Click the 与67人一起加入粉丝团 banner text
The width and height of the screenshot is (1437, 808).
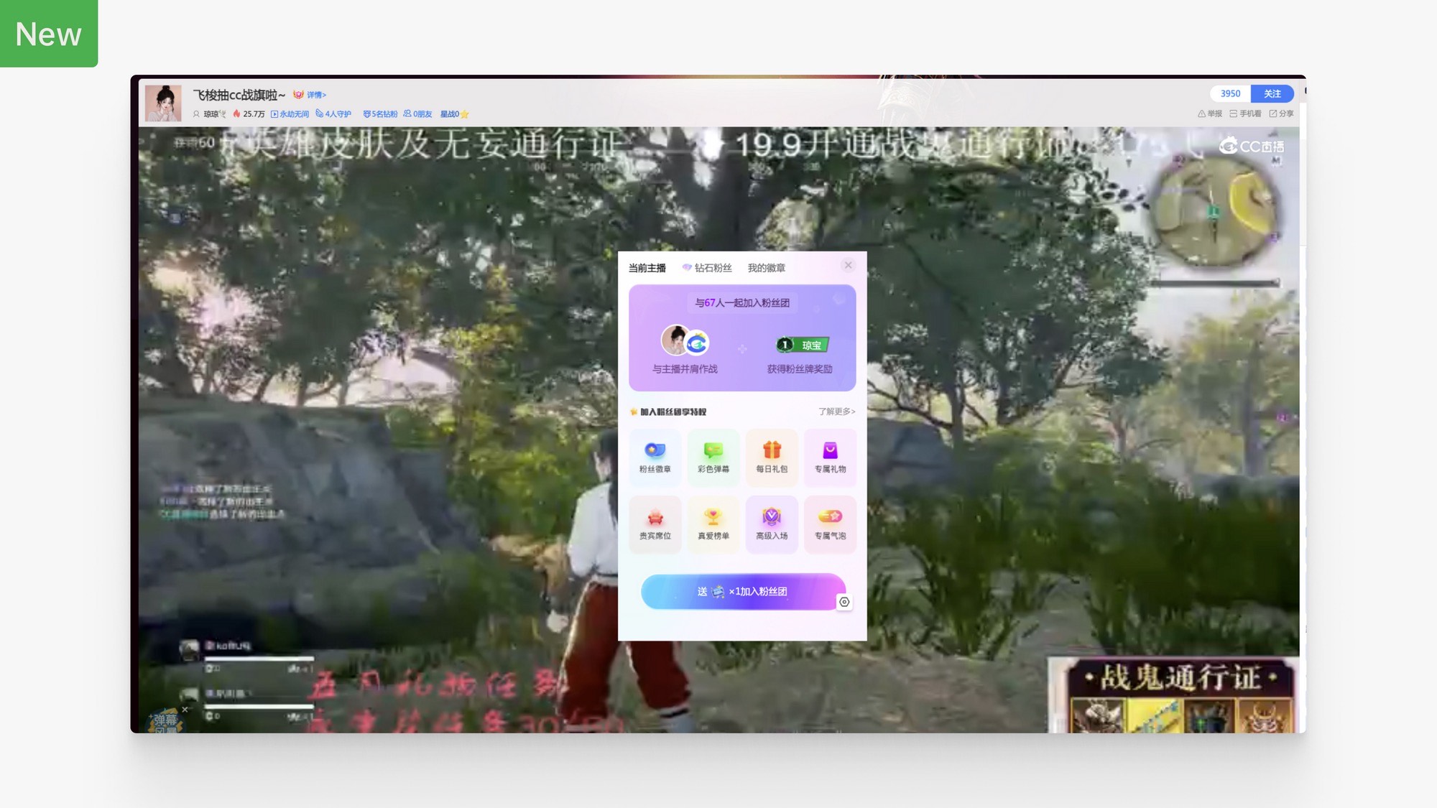(742, 303)
